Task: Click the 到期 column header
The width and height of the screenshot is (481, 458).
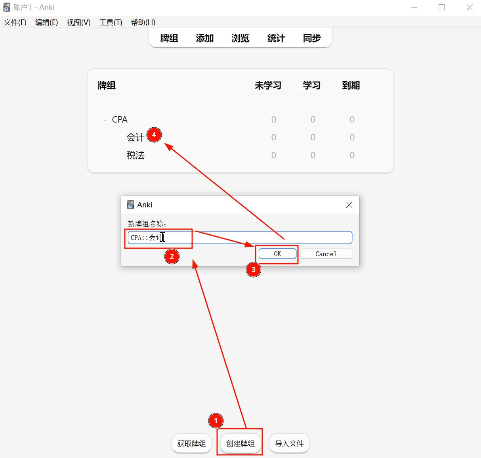Action: click(351, 85)
